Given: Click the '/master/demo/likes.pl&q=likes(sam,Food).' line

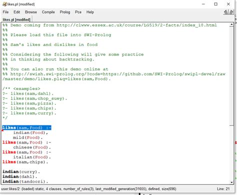Looking at the screenshot, I should tap(56, 79).
